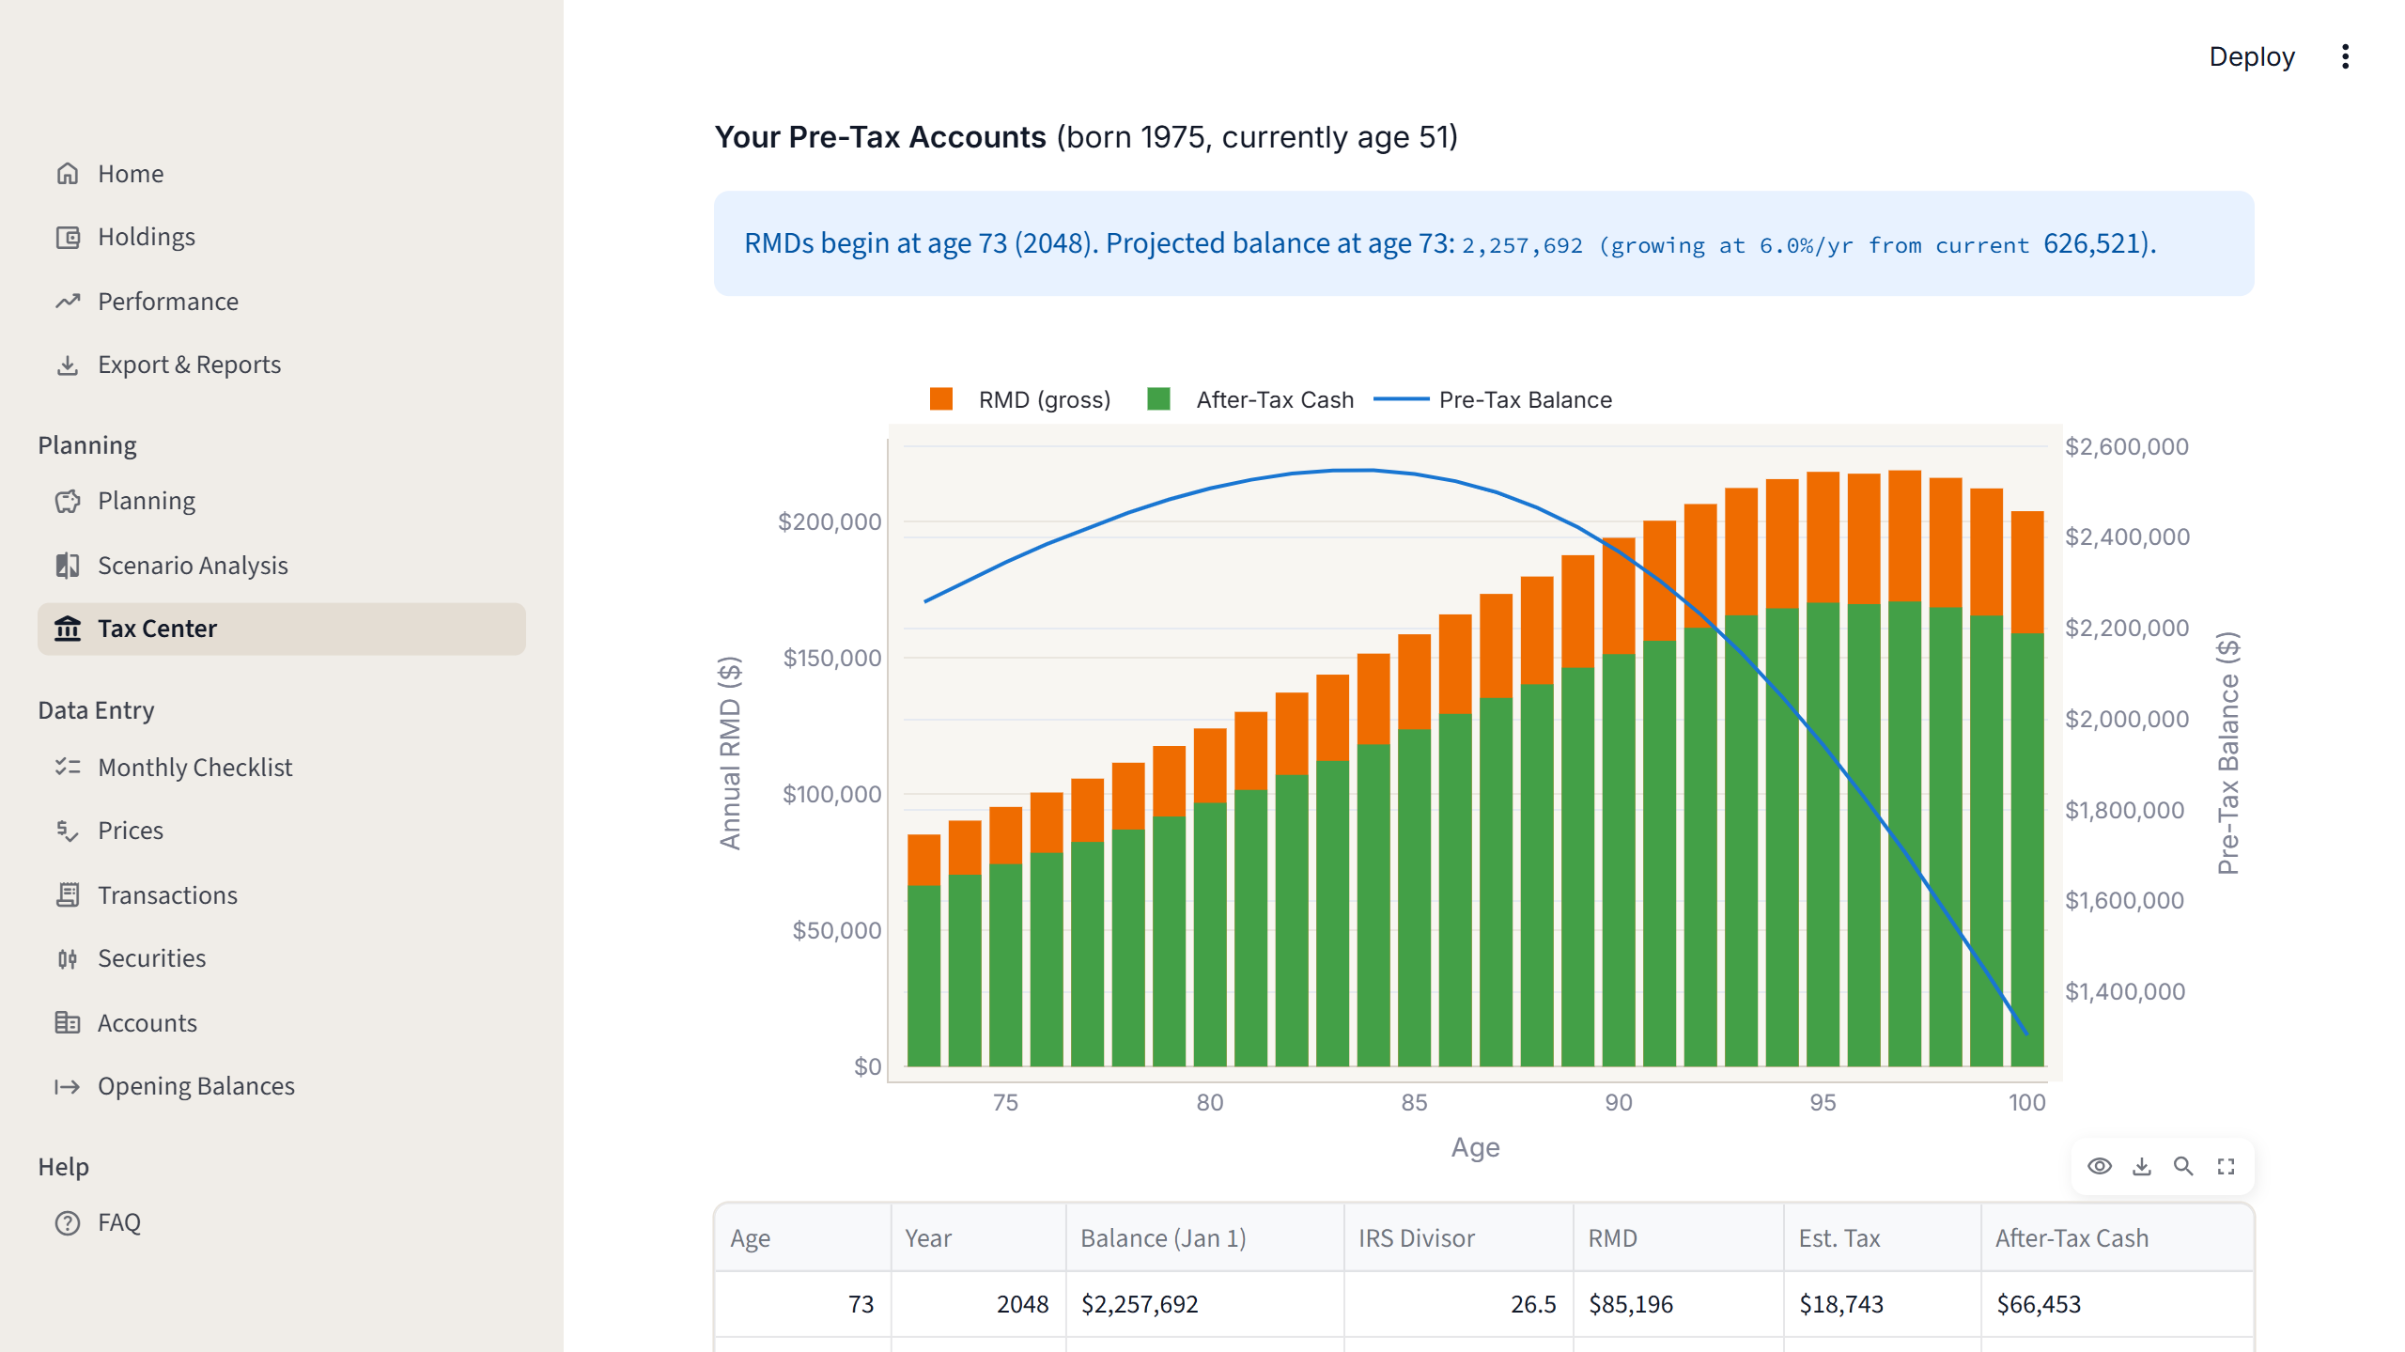Click the Performance trend-line icon
This screenshot has height=1352, width=2405.
coord(67,302)
